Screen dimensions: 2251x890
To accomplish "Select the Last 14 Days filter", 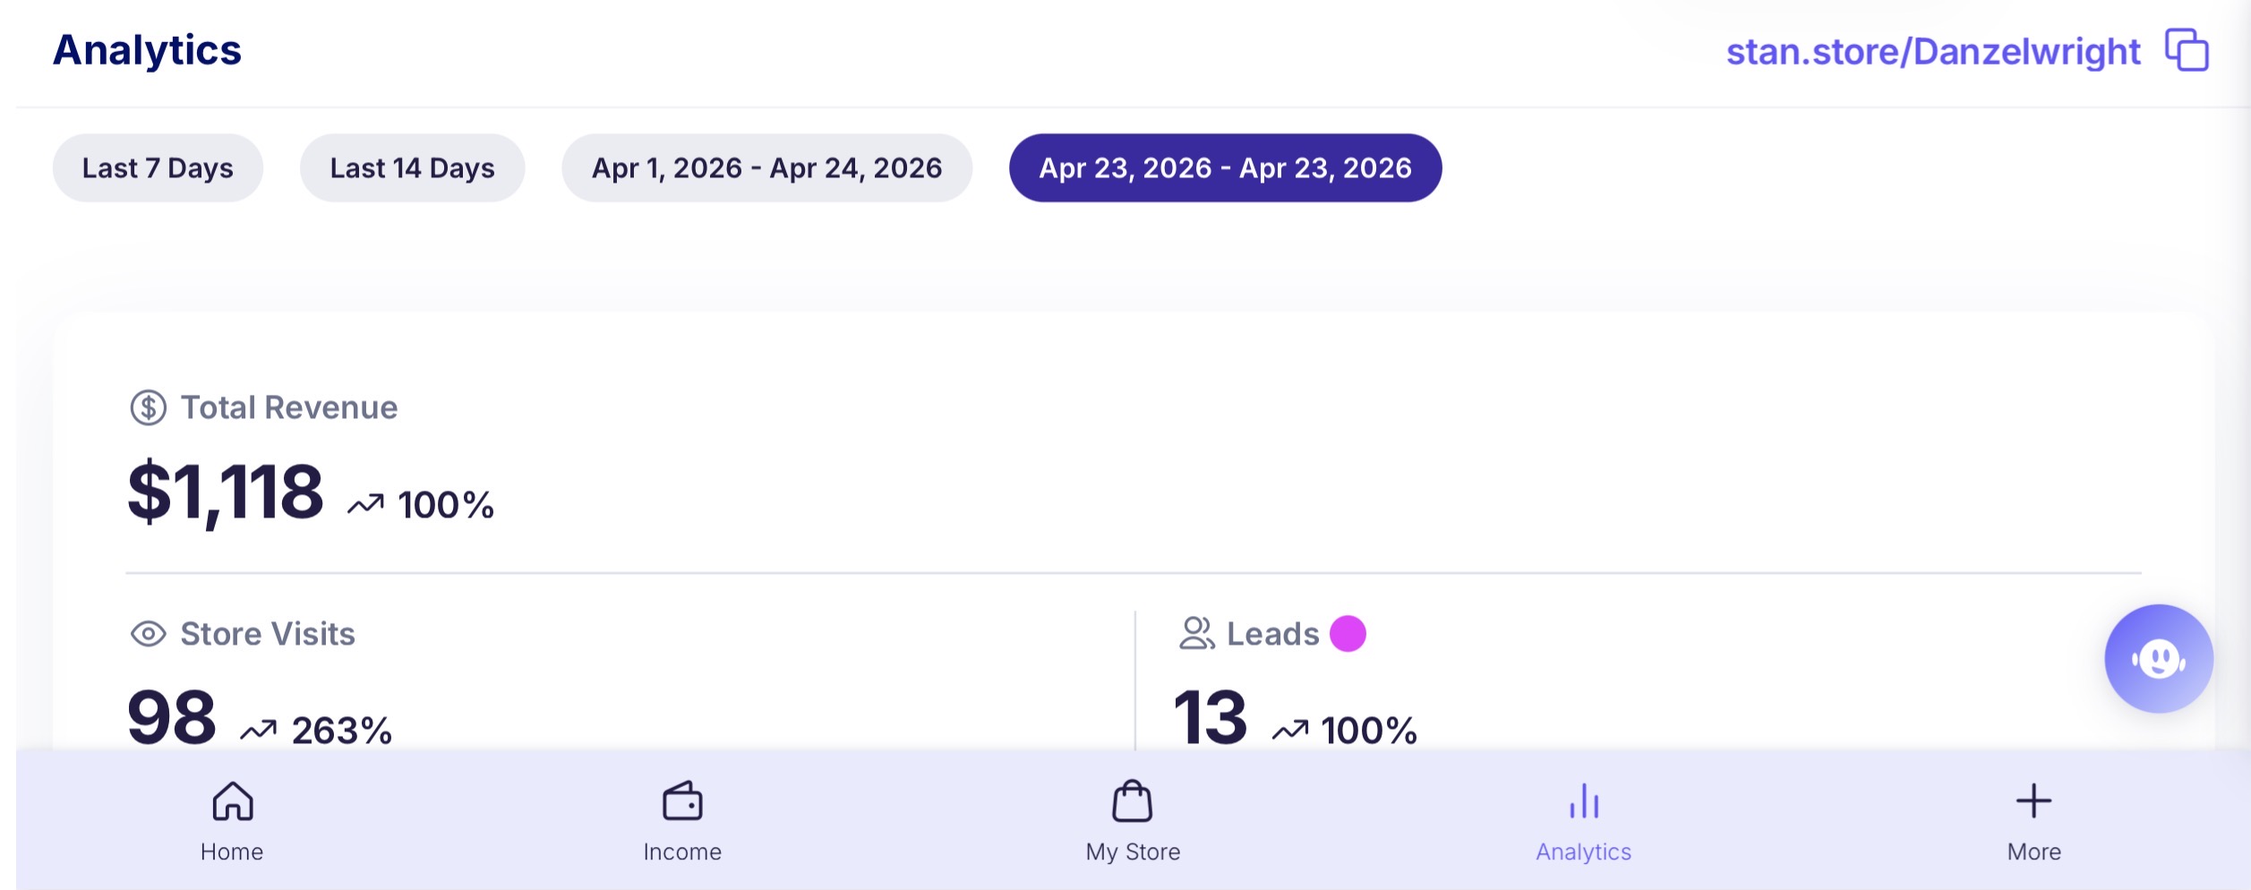I will click(x=412, y=167).
